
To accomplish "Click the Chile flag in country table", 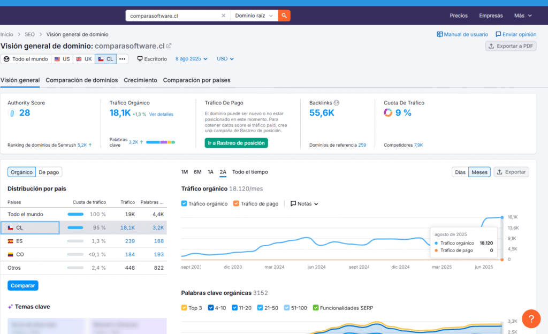I will [x=11, y=228].
